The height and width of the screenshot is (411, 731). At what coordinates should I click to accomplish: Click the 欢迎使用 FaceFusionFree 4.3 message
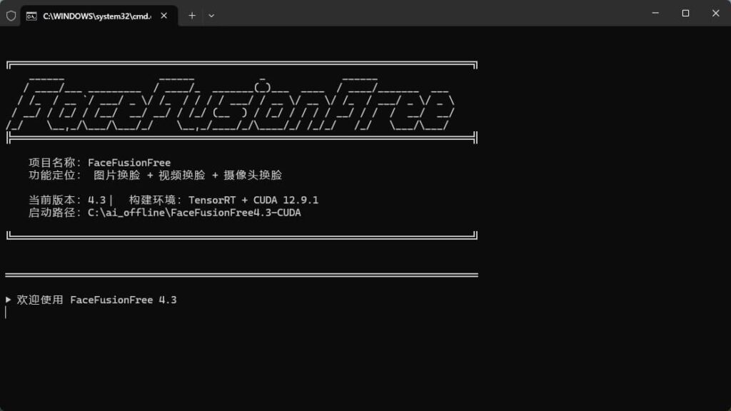click(x=96, y=300)
